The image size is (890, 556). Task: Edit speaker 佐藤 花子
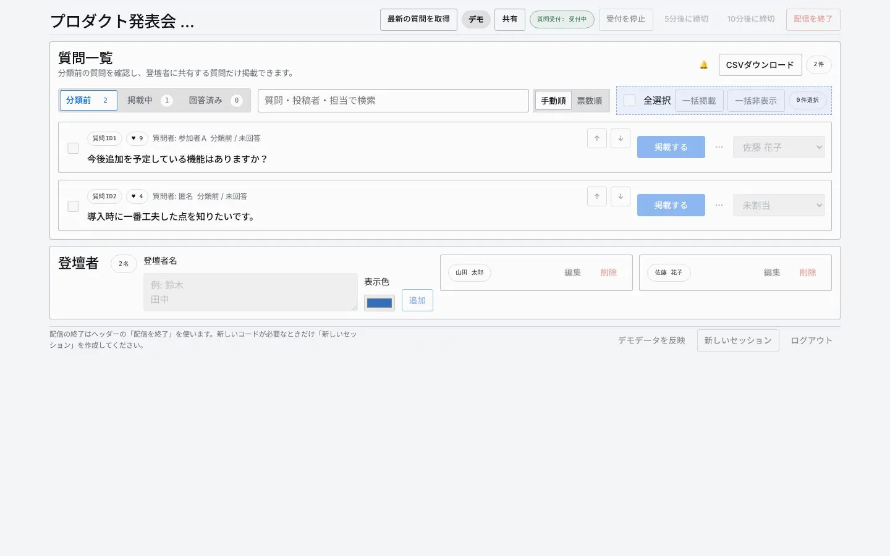click(772, 272)
